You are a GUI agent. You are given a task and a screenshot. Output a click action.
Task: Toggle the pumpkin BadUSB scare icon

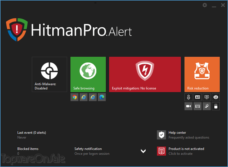point(216,97)
